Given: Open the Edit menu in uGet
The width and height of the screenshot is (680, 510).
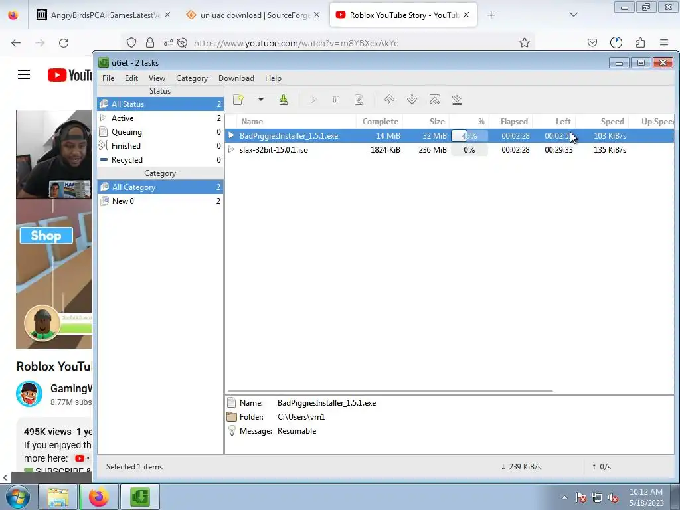Looking at the screenshot, I should coord(131,78).
